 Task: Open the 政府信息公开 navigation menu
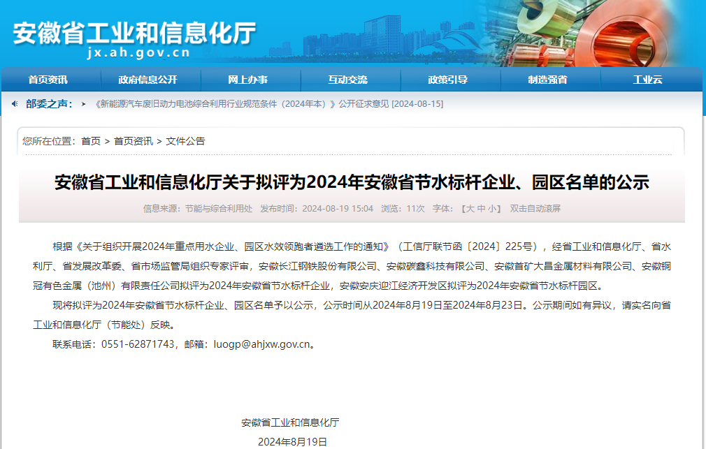[x=147, y=80]
